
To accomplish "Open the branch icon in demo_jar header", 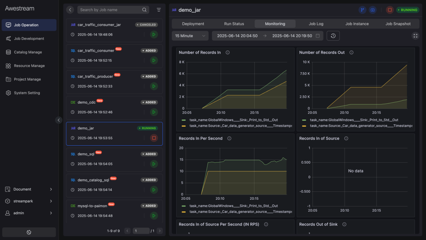I will coord(362,10).
